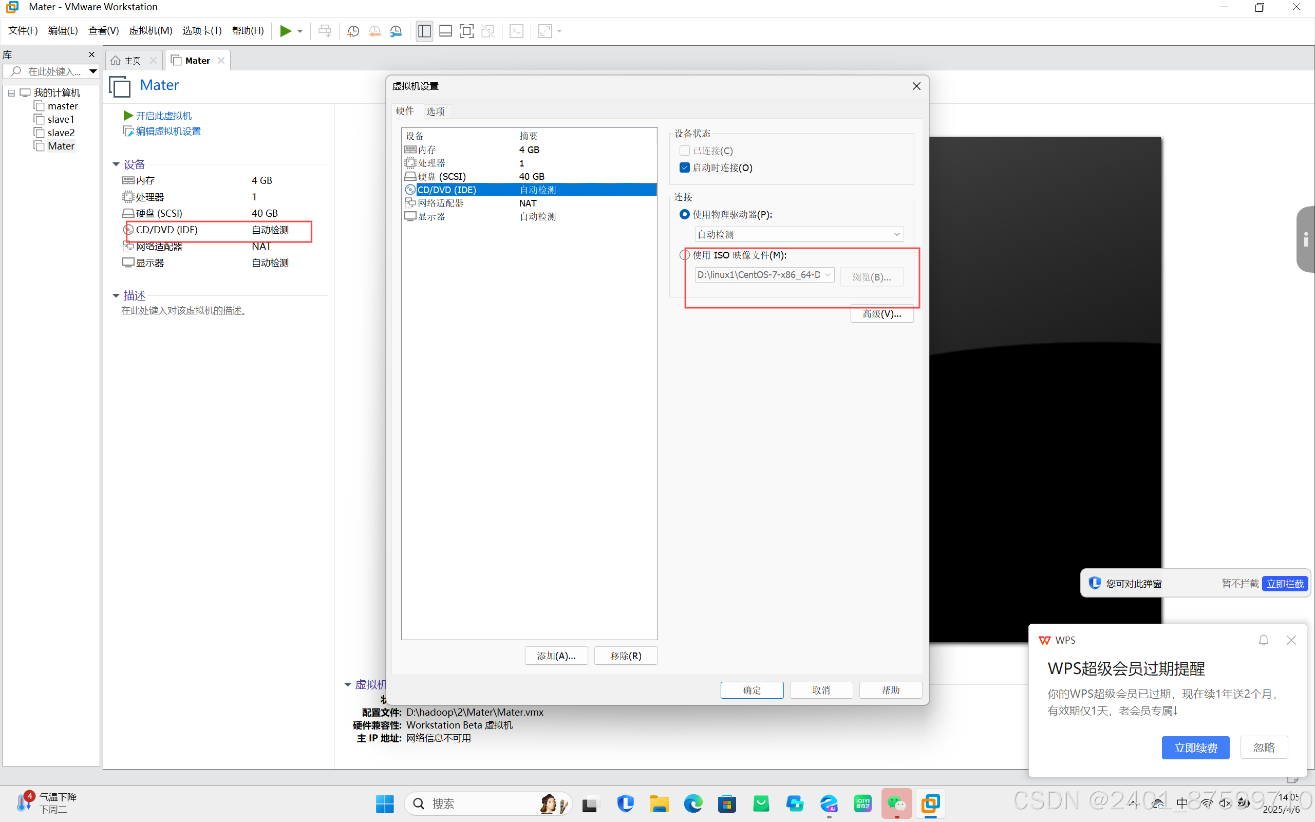The height and width of the screenshot is (822, 1315).
Task: Collapse the 设备 section
Action: tap(116, 164)
